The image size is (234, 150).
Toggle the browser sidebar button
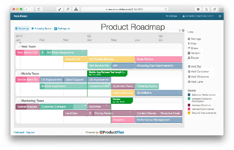tap(39, 9)
